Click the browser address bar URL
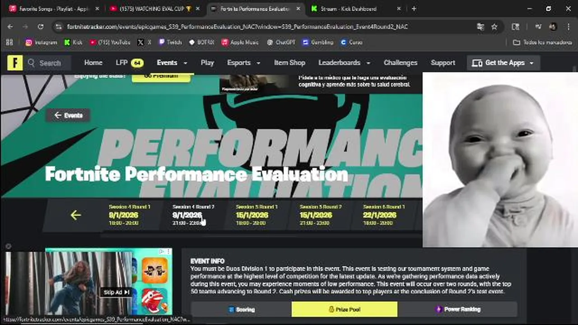This screenshot has height=325, width=578. [x=237, y=27]
